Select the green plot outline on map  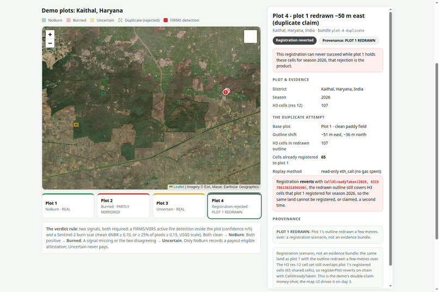tap(103, 94)
